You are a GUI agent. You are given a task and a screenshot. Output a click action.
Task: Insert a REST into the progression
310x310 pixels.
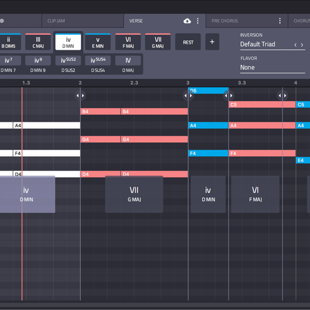pyautogui.click(x=188, y=42)
